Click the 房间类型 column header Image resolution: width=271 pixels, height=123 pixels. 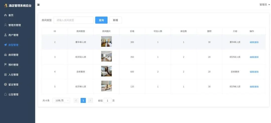pyautogui.click(x=81, y=31)
